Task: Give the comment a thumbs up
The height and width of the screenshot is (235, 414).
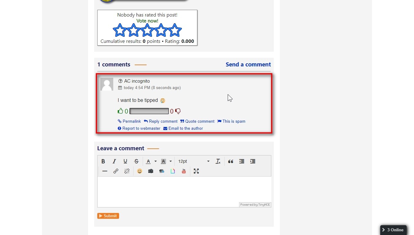Action: (x=120, y=111)
